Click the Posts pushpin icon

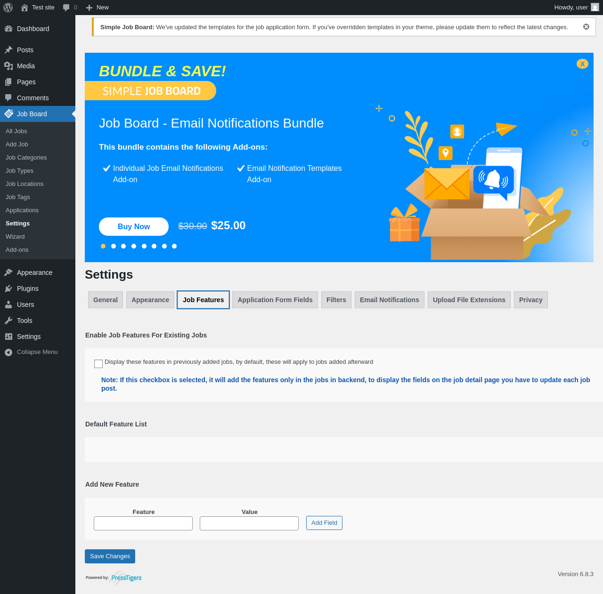8,50
